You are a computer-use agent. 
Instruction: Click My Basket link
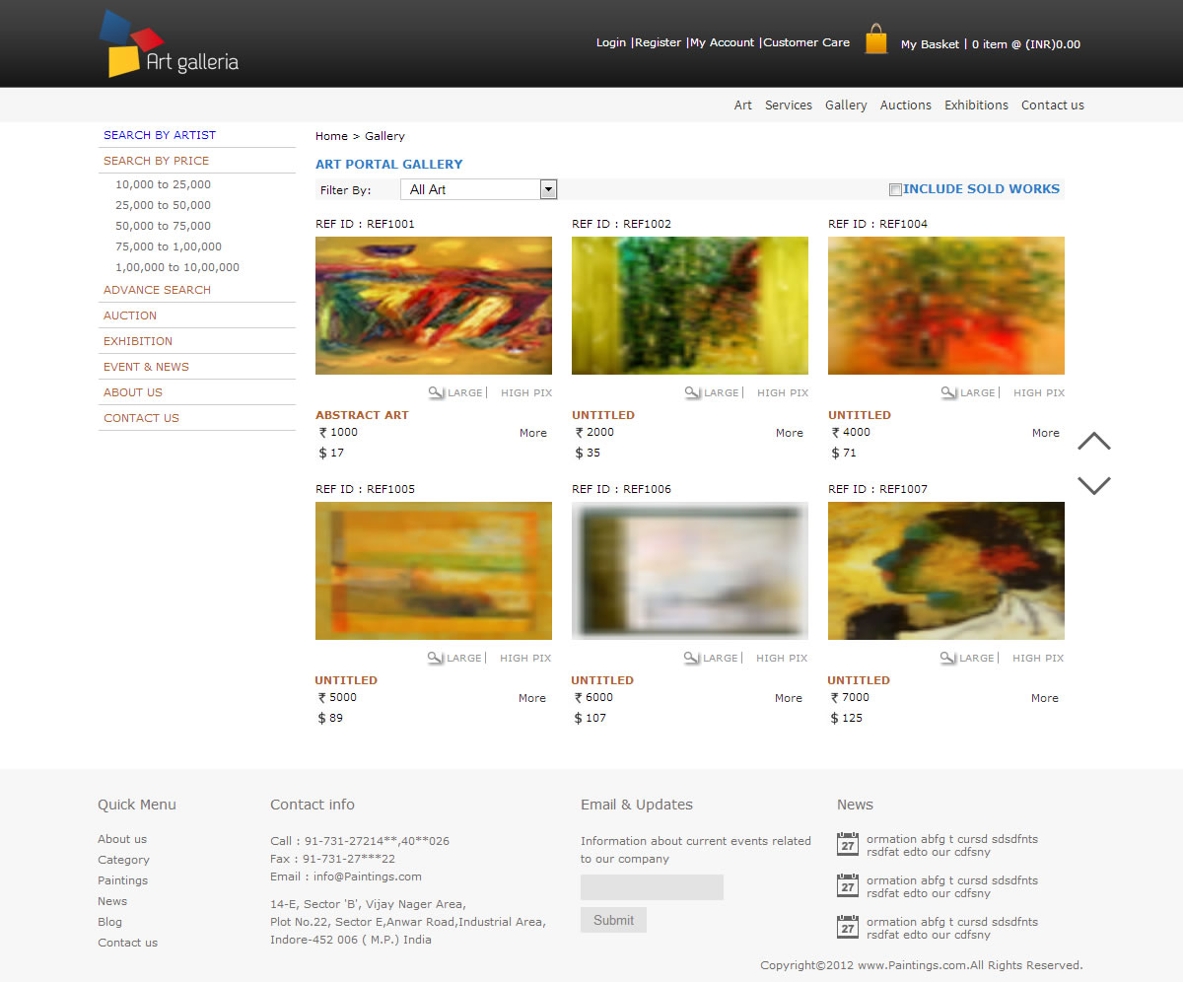pyautogui.click(x=930, y=44)
